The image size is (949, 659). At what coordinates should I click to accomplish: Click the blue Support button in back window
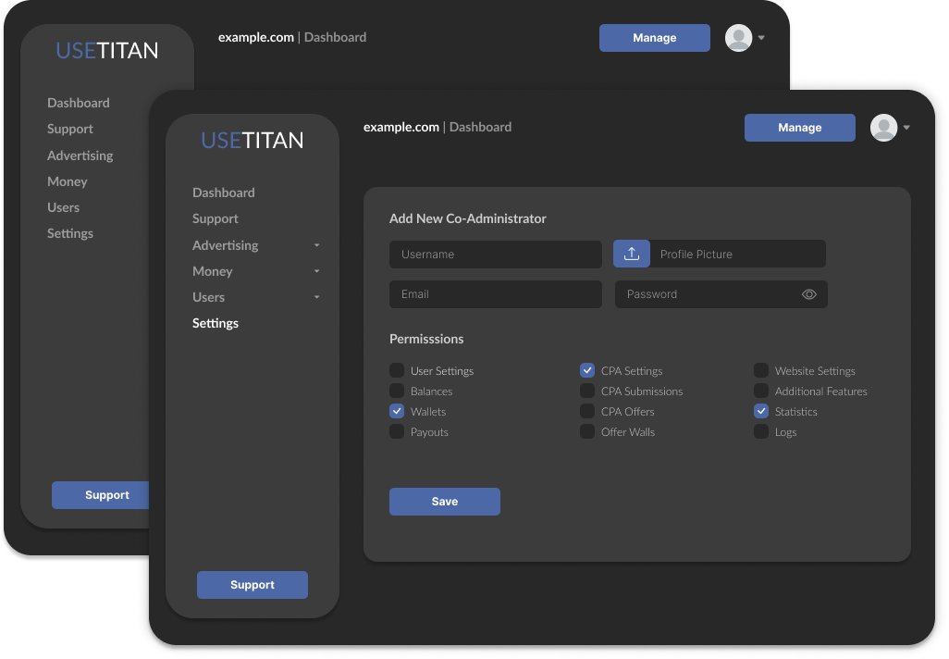pyautogui.click(x=101, y=495)
